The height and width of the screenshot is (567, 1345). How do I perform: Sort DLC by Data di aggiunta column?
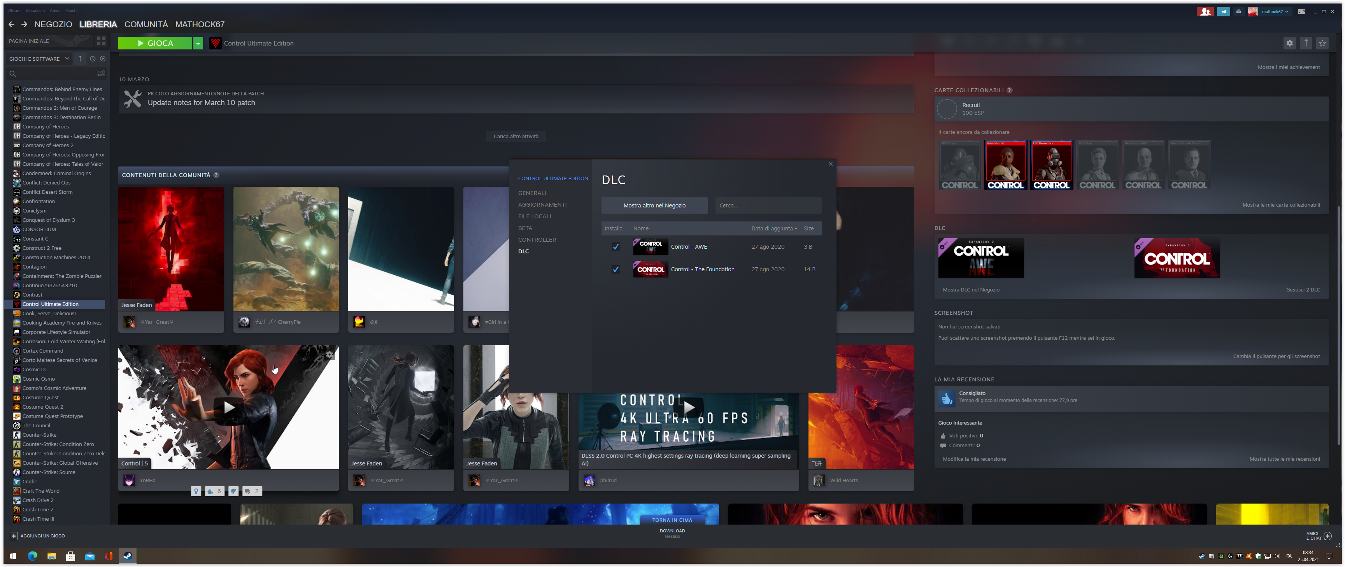774,229
